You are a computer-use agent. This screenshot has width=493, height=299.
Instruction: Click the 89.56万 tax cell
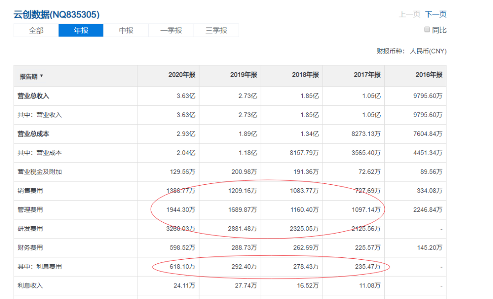coord(431,172)
